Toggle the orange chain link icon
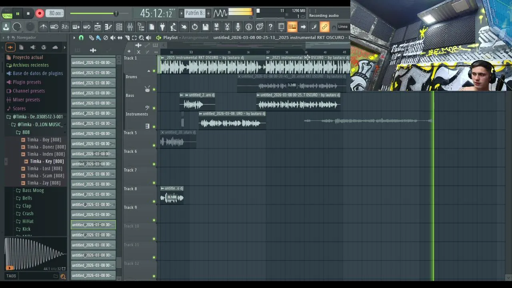The image size is (512, 288). 324,27
